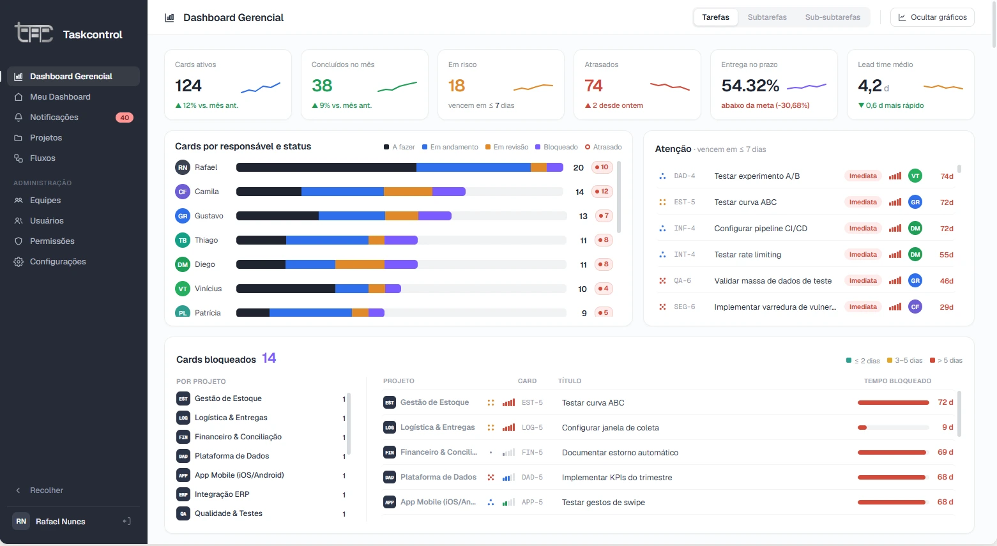The height and width of the screenshot is (546, 997).
Task: Click the TB avatar for Thiago
Action: point(183,240)
